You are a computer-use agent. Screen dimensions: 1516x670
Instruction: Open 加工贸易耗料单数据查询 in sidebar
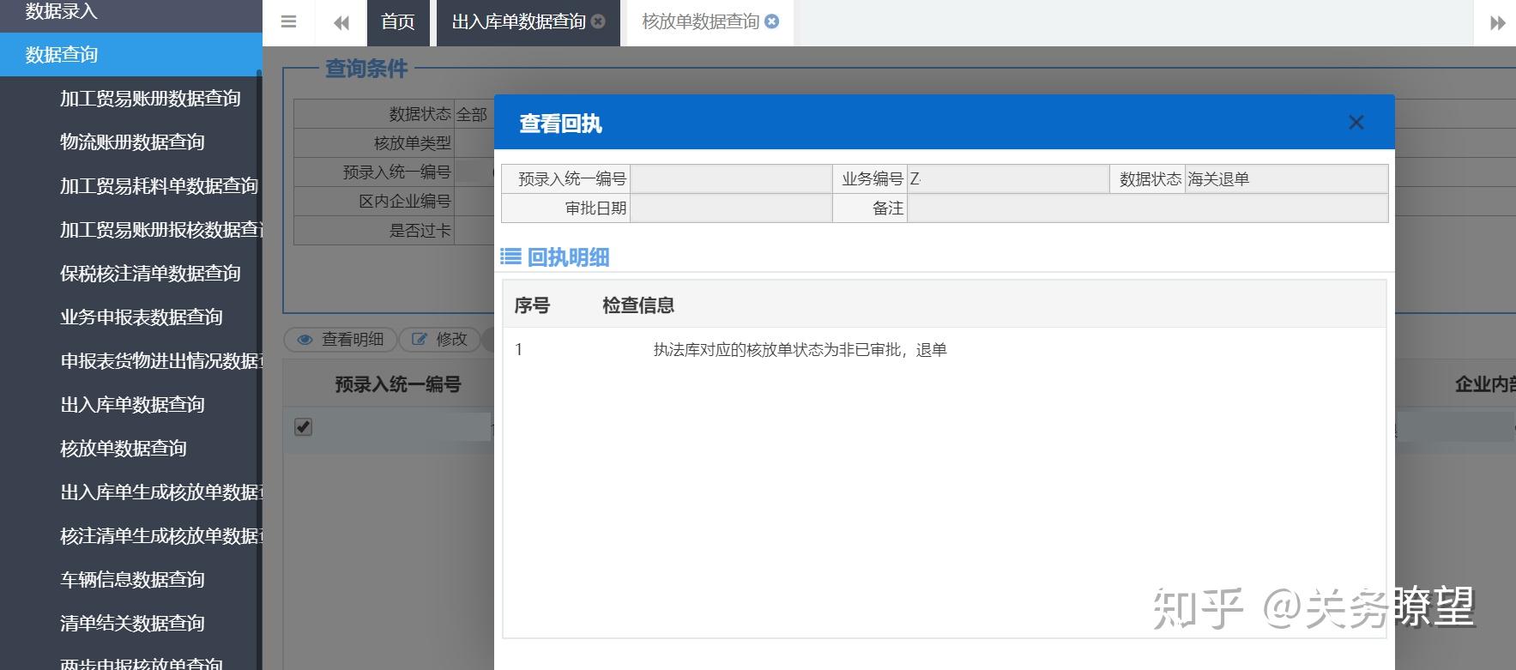coord(159,186)
